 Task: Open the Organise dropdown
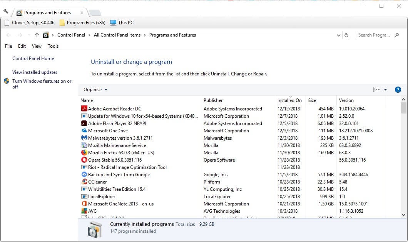click(95, 90)
